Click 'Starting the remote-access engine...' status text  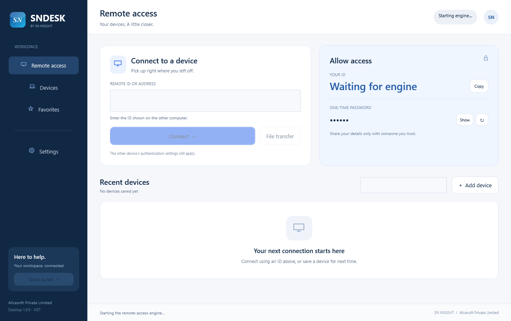pyautogui.click(x=132, y=313)
